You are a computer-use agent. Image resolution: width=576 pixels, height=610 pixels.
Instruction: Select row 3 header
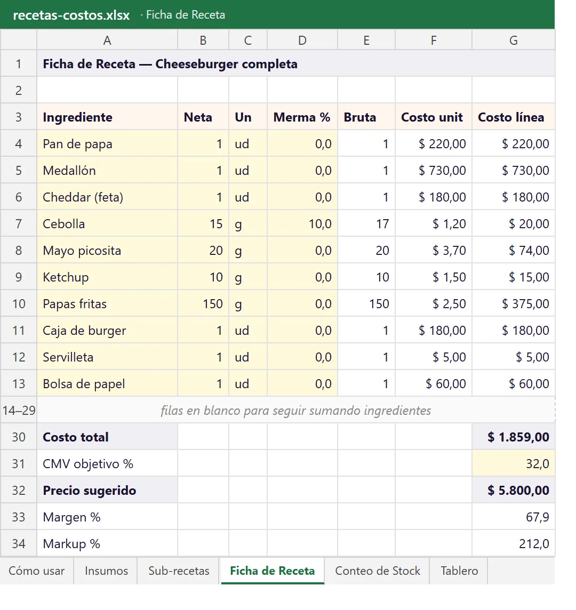point(19,117)
